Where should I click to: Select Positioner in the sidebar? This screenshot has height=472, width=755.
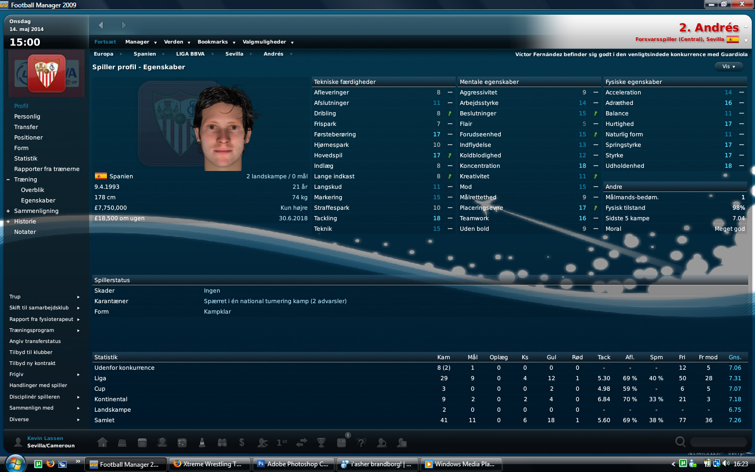pos(28,137)
